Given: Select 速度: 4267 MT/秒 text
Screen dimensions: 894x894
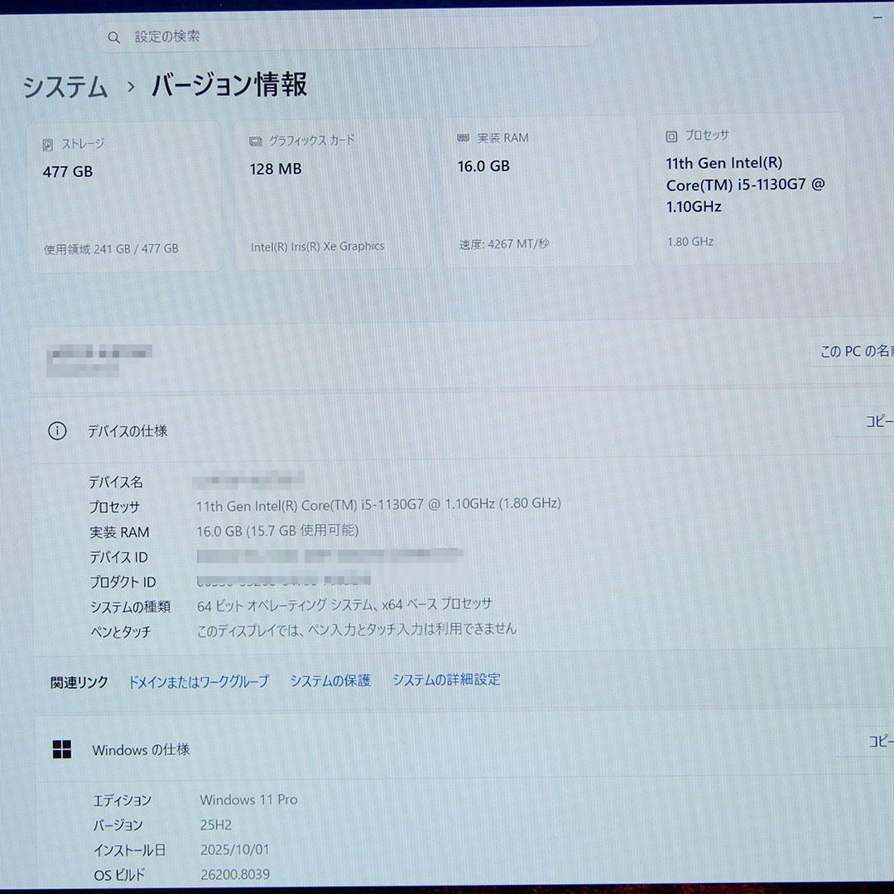Looking at the screenshot, I should [504, 244].
